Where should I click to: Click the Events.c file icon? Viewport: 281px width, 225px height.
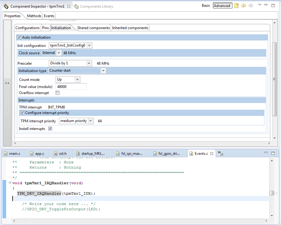(191, 154)
